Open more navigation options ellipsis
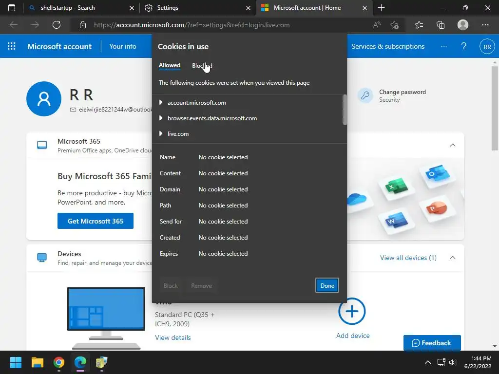 443,46
